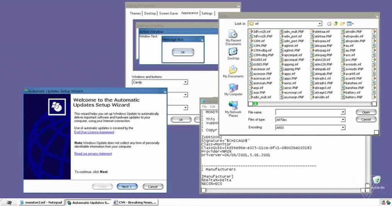Viewport: 392px width, 206px height.
Task: Read our privacy statement link
Action: pos(93,154)
